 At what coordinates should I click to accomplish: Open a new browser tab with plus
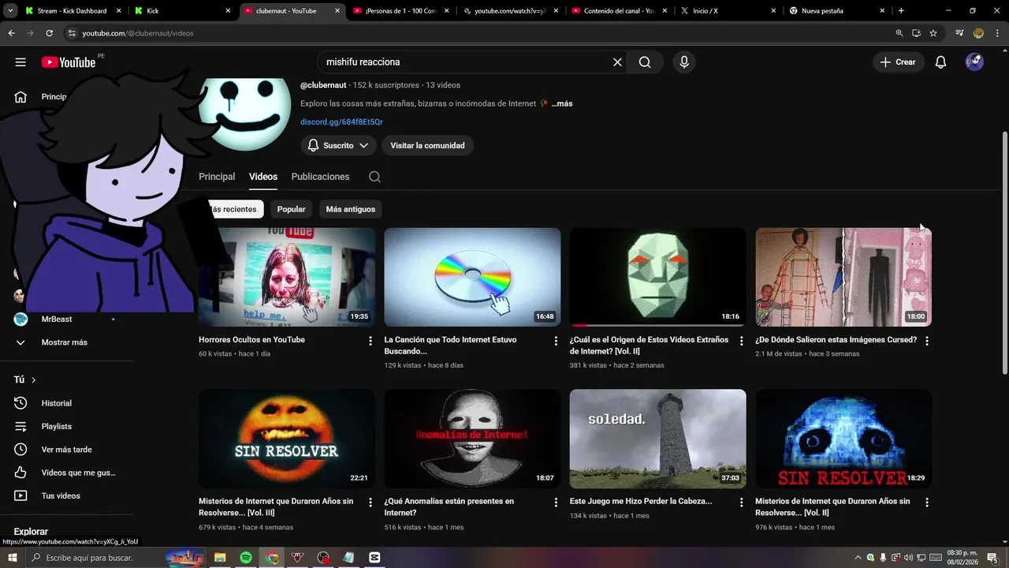click(901, 11)
